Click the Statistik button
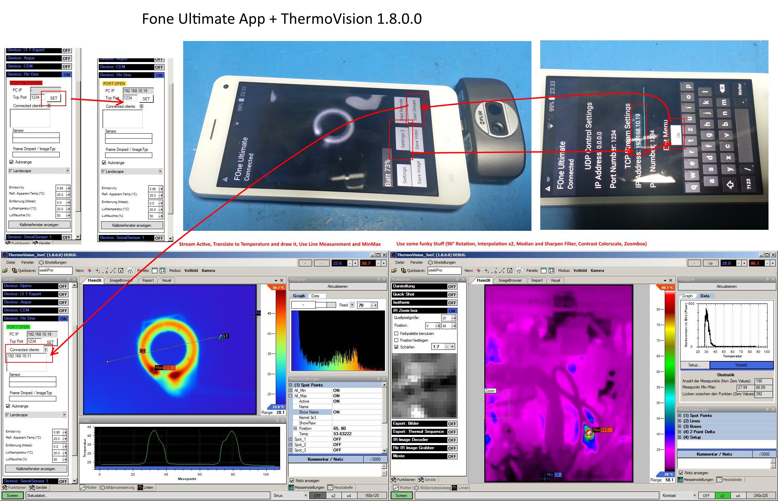The width and height of the screenshot is (778, 501). tap(741, 365)
